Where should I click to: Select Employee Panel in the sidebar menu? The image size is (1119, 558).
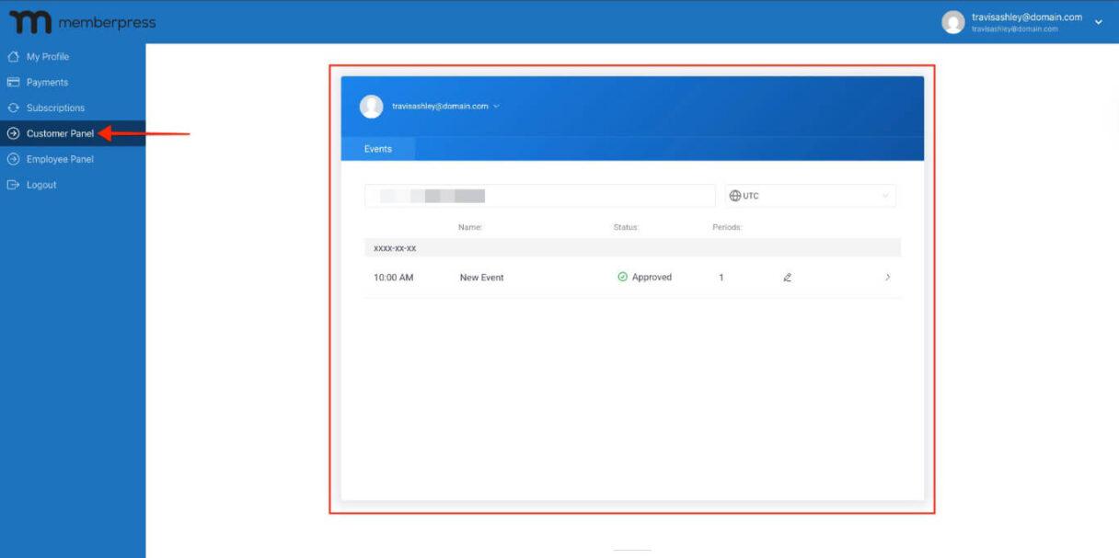click(61, 159)
